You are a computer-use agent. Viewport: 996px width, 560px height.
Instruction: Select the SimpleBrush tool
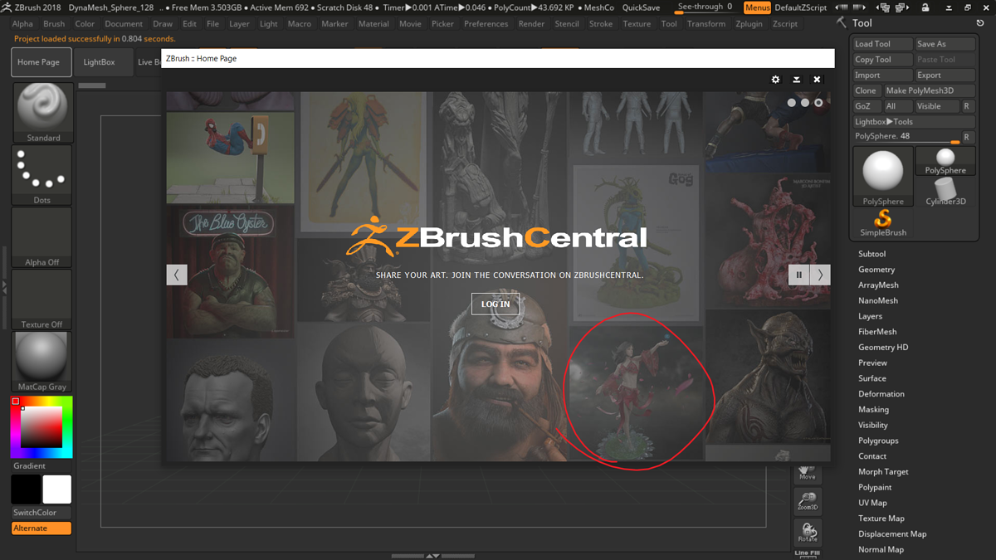pyautogui.click(x=883, y=223)
